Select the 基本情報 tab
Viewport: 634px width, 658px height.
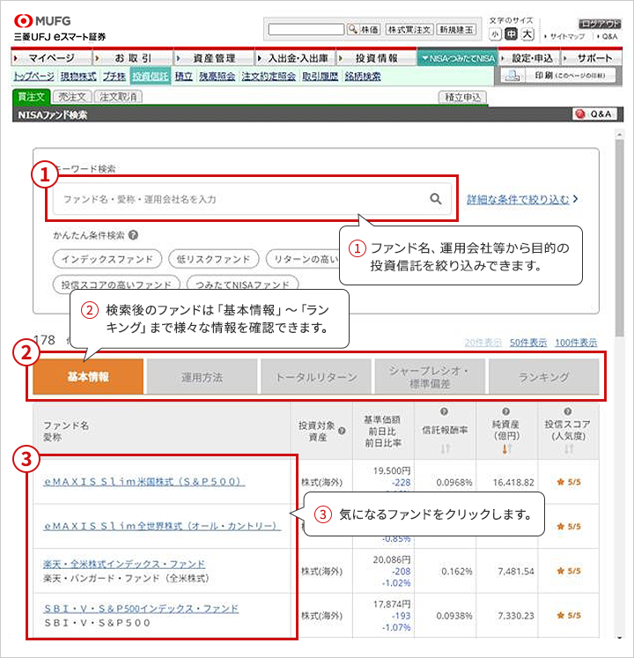click(x=88, y=376)
